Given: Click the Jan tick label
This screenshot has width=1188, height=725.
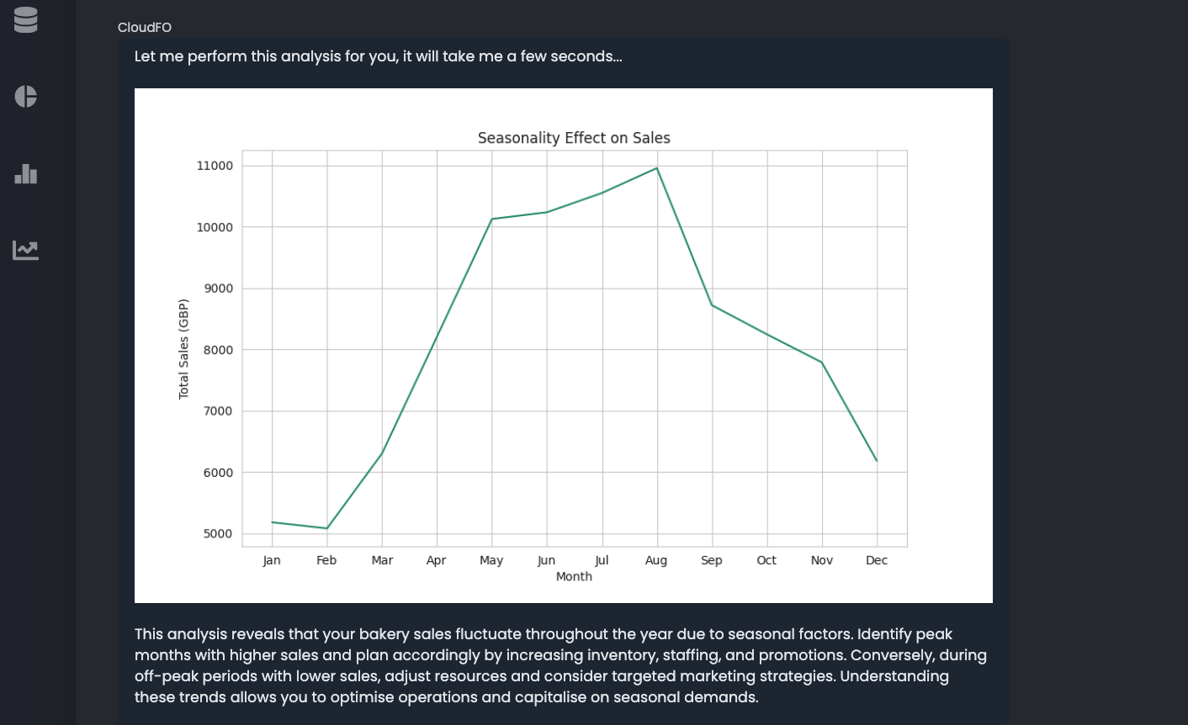Looking at the screenshot, I should click(272, 560).
